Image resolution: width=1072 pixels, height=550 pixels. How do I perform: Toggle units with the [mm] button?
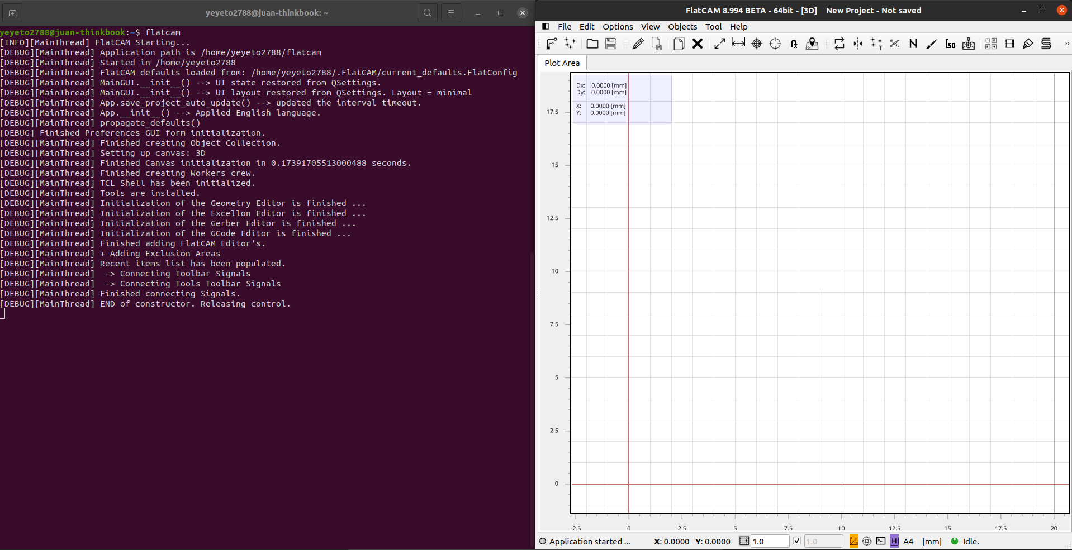[932, 541]
